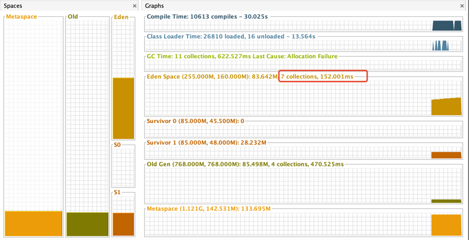This screenshot has height=240, width=469.
Task: Click the empty S0 survivor box
Action: tap(123, 167)
